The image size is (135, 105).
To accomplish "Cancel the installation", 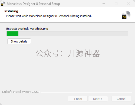I will tap(121, 99).
